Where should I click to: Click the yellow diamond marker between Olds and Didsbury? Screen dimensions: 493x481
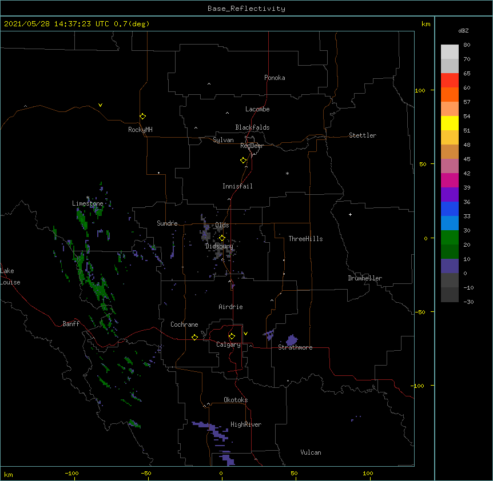(222, 238)
